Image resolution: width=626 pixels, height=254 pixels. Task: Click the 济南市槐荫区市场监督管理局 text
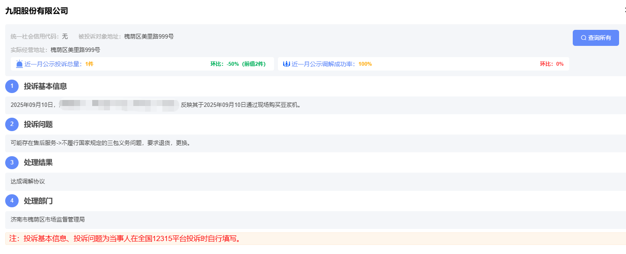pyautogui.click(x=48, y=220)
